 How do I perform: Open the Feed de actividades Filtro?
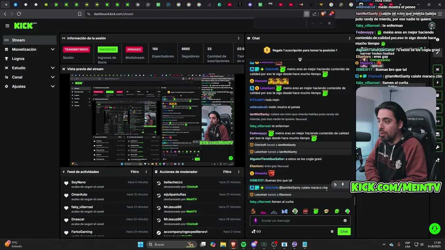point(135,172)
